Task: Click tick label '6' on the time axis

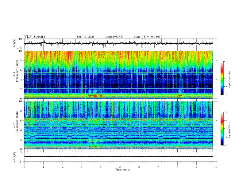Action: (x=139, y=167)
